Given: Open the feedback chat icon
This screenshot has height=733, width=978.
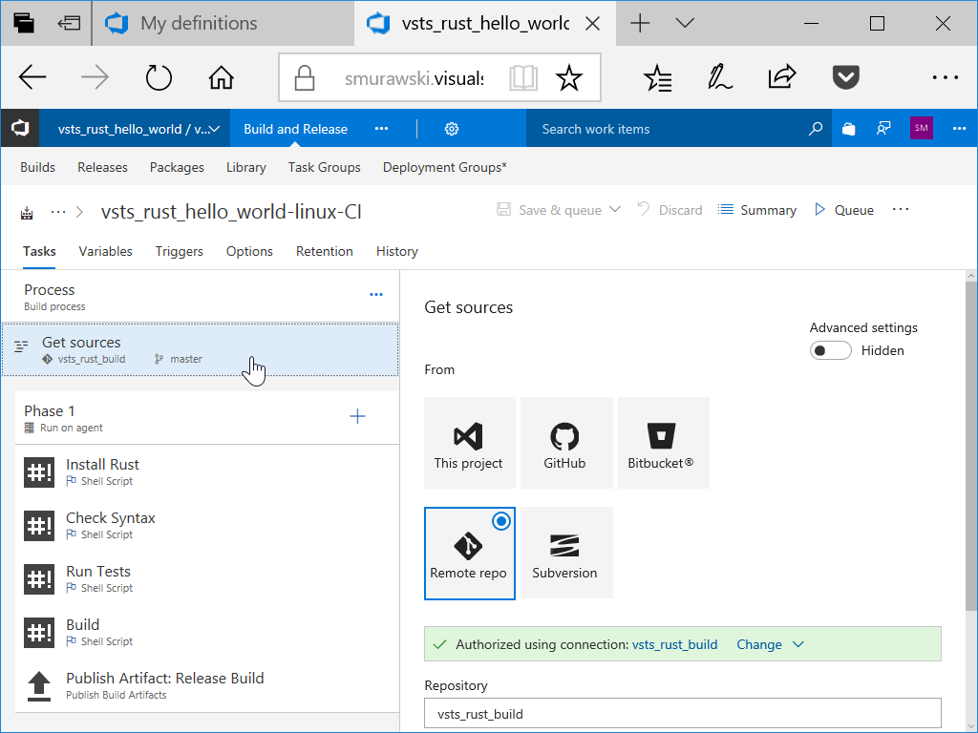Looking at the screenshot, I should [883, 129].
